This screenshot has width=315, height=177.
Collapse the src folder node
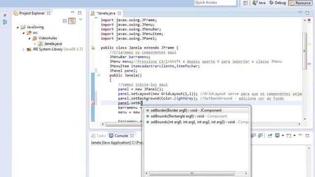pos(24,33)
